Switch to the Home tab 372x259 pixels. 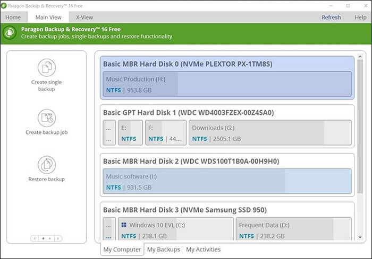(x=13, y=17)
